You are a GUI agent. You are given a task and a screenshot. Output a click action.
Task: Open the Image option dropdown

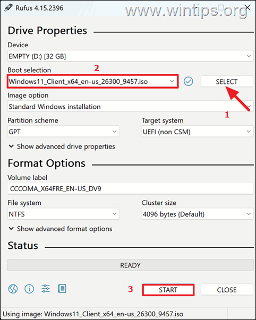click(130, 107)
